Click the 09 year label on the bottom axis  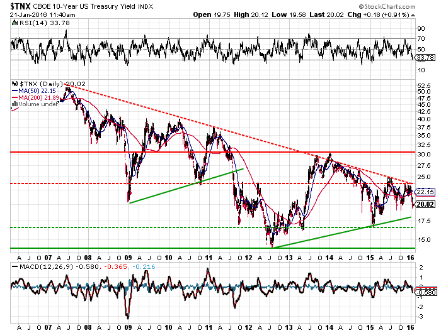(x=128, y=258)
